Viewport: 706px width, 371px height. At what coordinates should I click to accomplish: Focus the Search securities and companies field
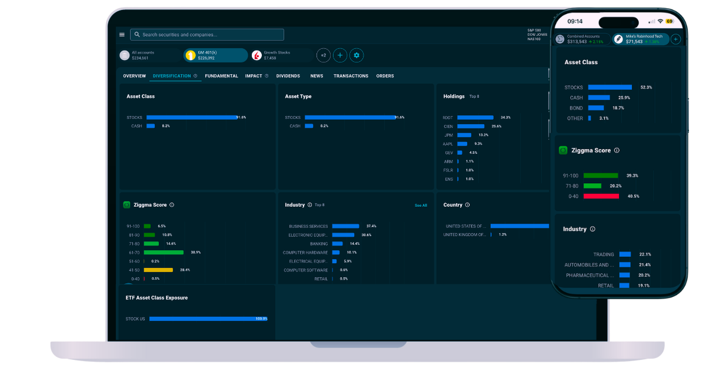point(207,35)
